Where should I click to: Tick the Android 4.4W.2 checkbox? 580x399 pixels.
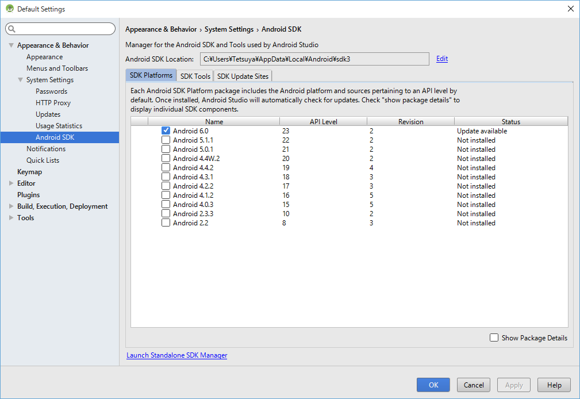(x=166, y=159)
